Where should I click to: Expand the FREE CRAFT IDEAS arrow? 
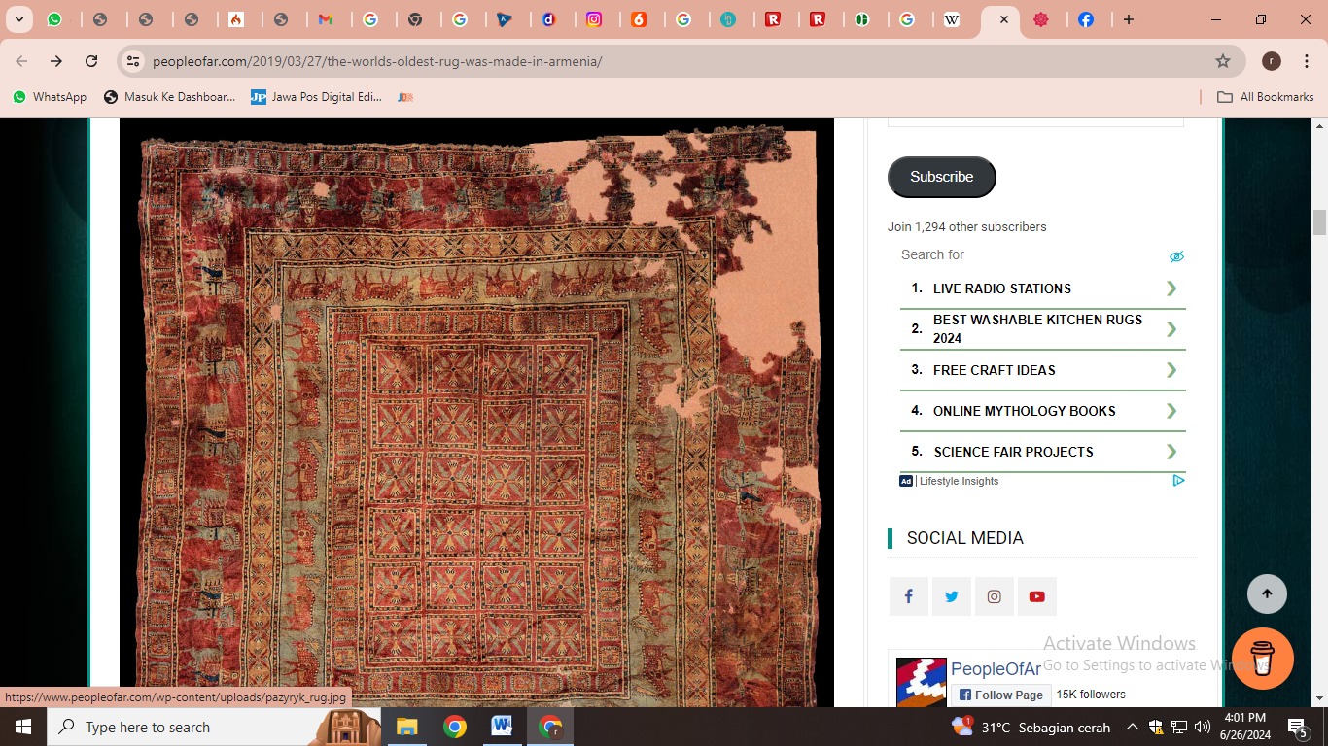(x=1171, y=370)
